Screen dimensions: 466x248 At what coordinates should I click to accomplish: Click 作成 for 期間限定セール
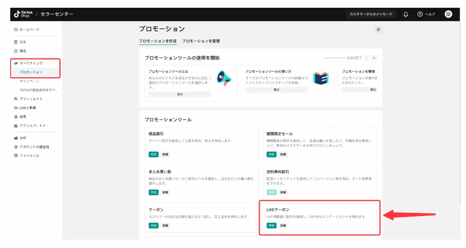(271, 154)
